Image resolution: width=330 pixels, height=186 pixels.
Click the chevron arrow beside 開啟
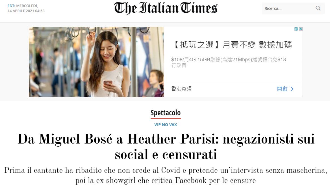[292, 89]
